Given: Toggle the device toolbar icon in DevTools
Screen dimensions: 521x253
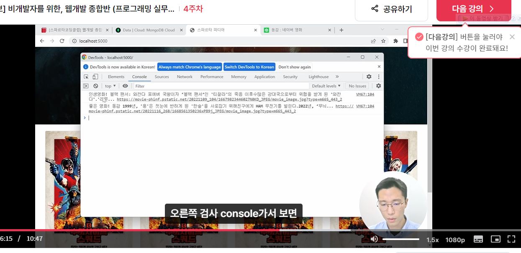Looking at the screenshot, I should 95,77.
